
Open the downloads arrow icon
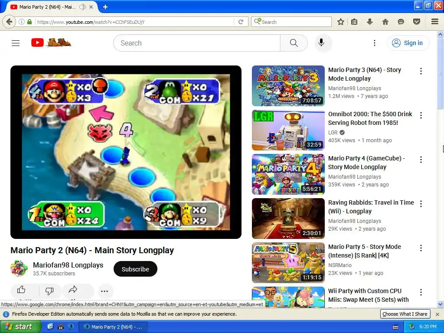coord(369,22)
